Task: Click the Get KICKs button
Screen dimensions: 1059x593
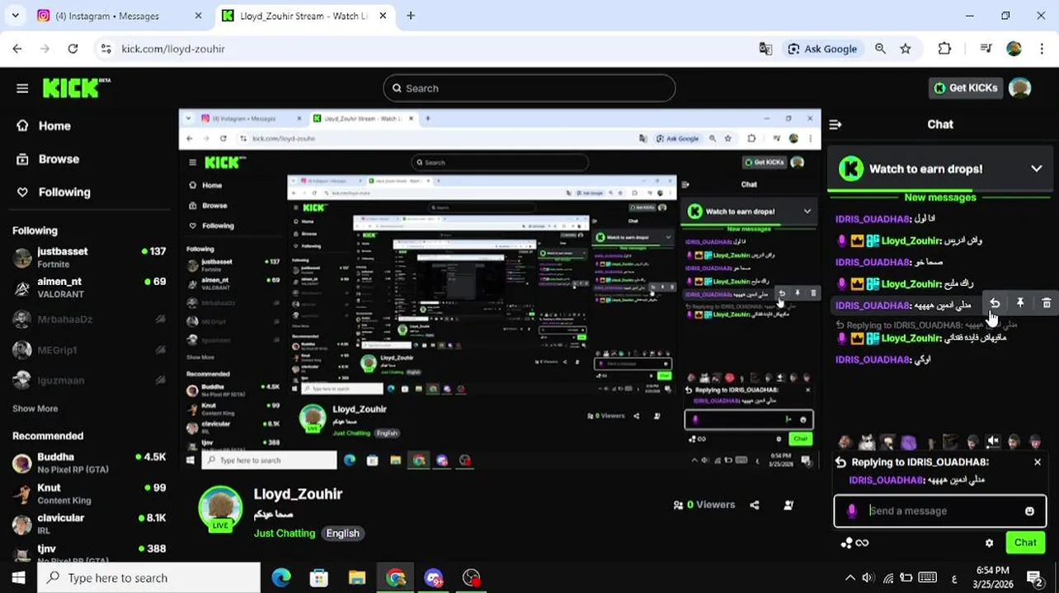Action: tap(965, 88)
